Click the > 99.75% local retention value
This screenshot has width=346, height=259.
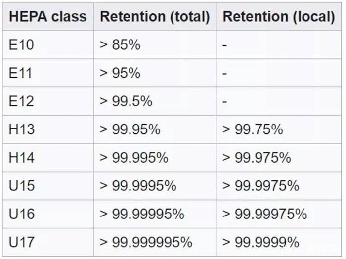253,129
